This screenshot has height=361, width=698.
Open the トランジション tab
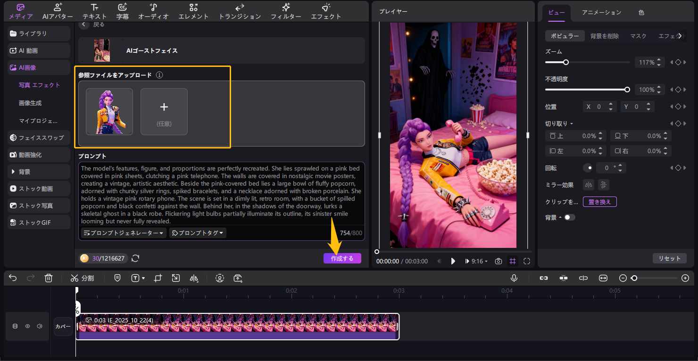240,11
